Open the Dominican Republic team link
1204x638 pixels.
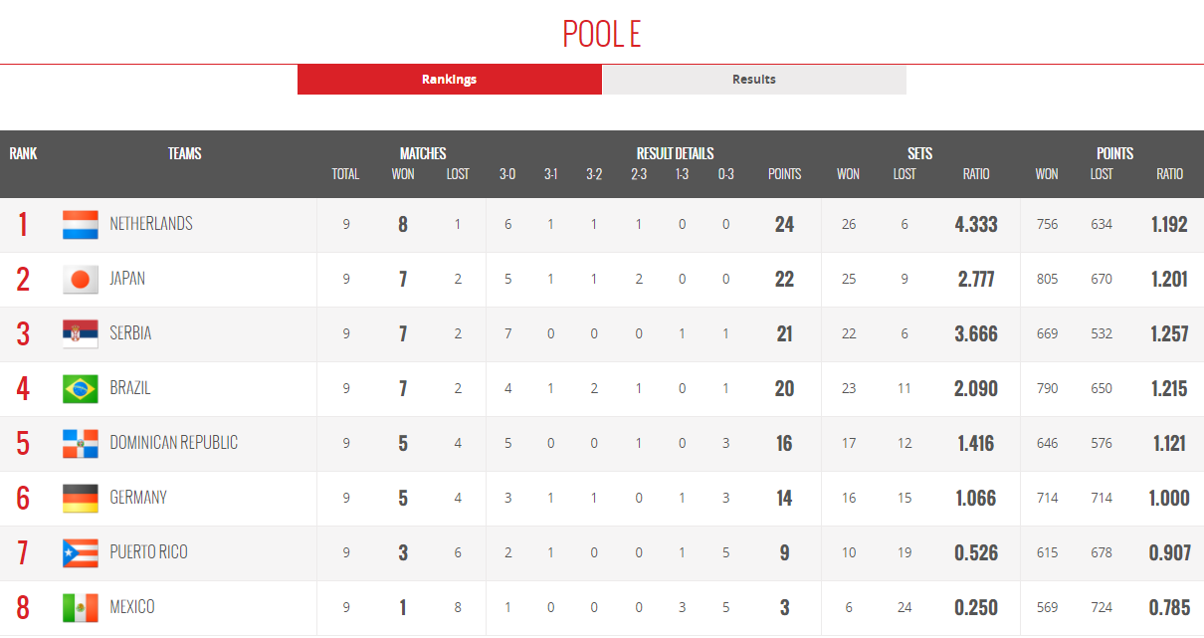point(174,443)
